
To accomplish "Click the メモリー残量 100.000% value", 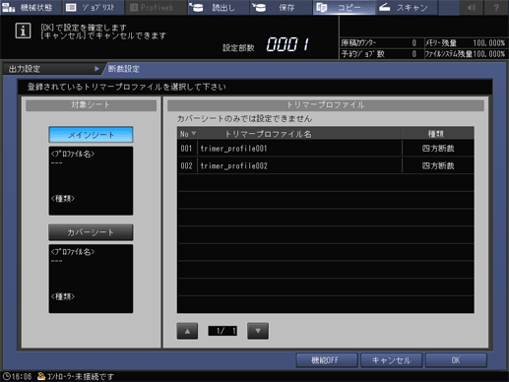I will [x=488, y=43].
